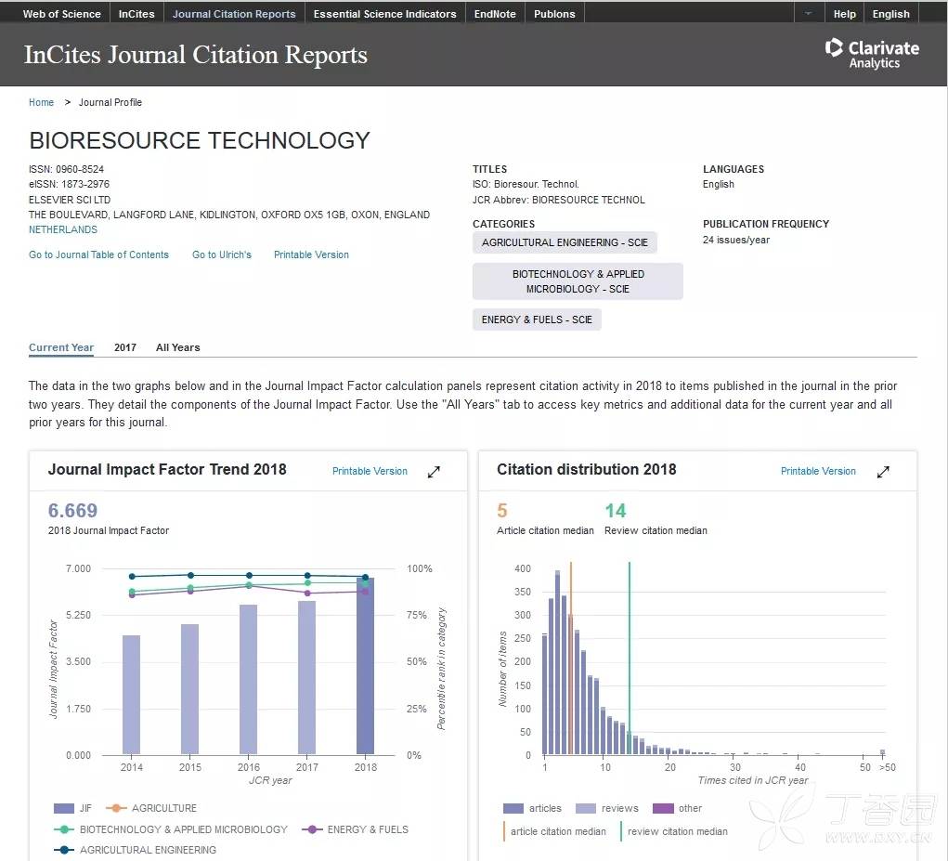
Task: Toggle the articles legend swatch
Action: 513,808
